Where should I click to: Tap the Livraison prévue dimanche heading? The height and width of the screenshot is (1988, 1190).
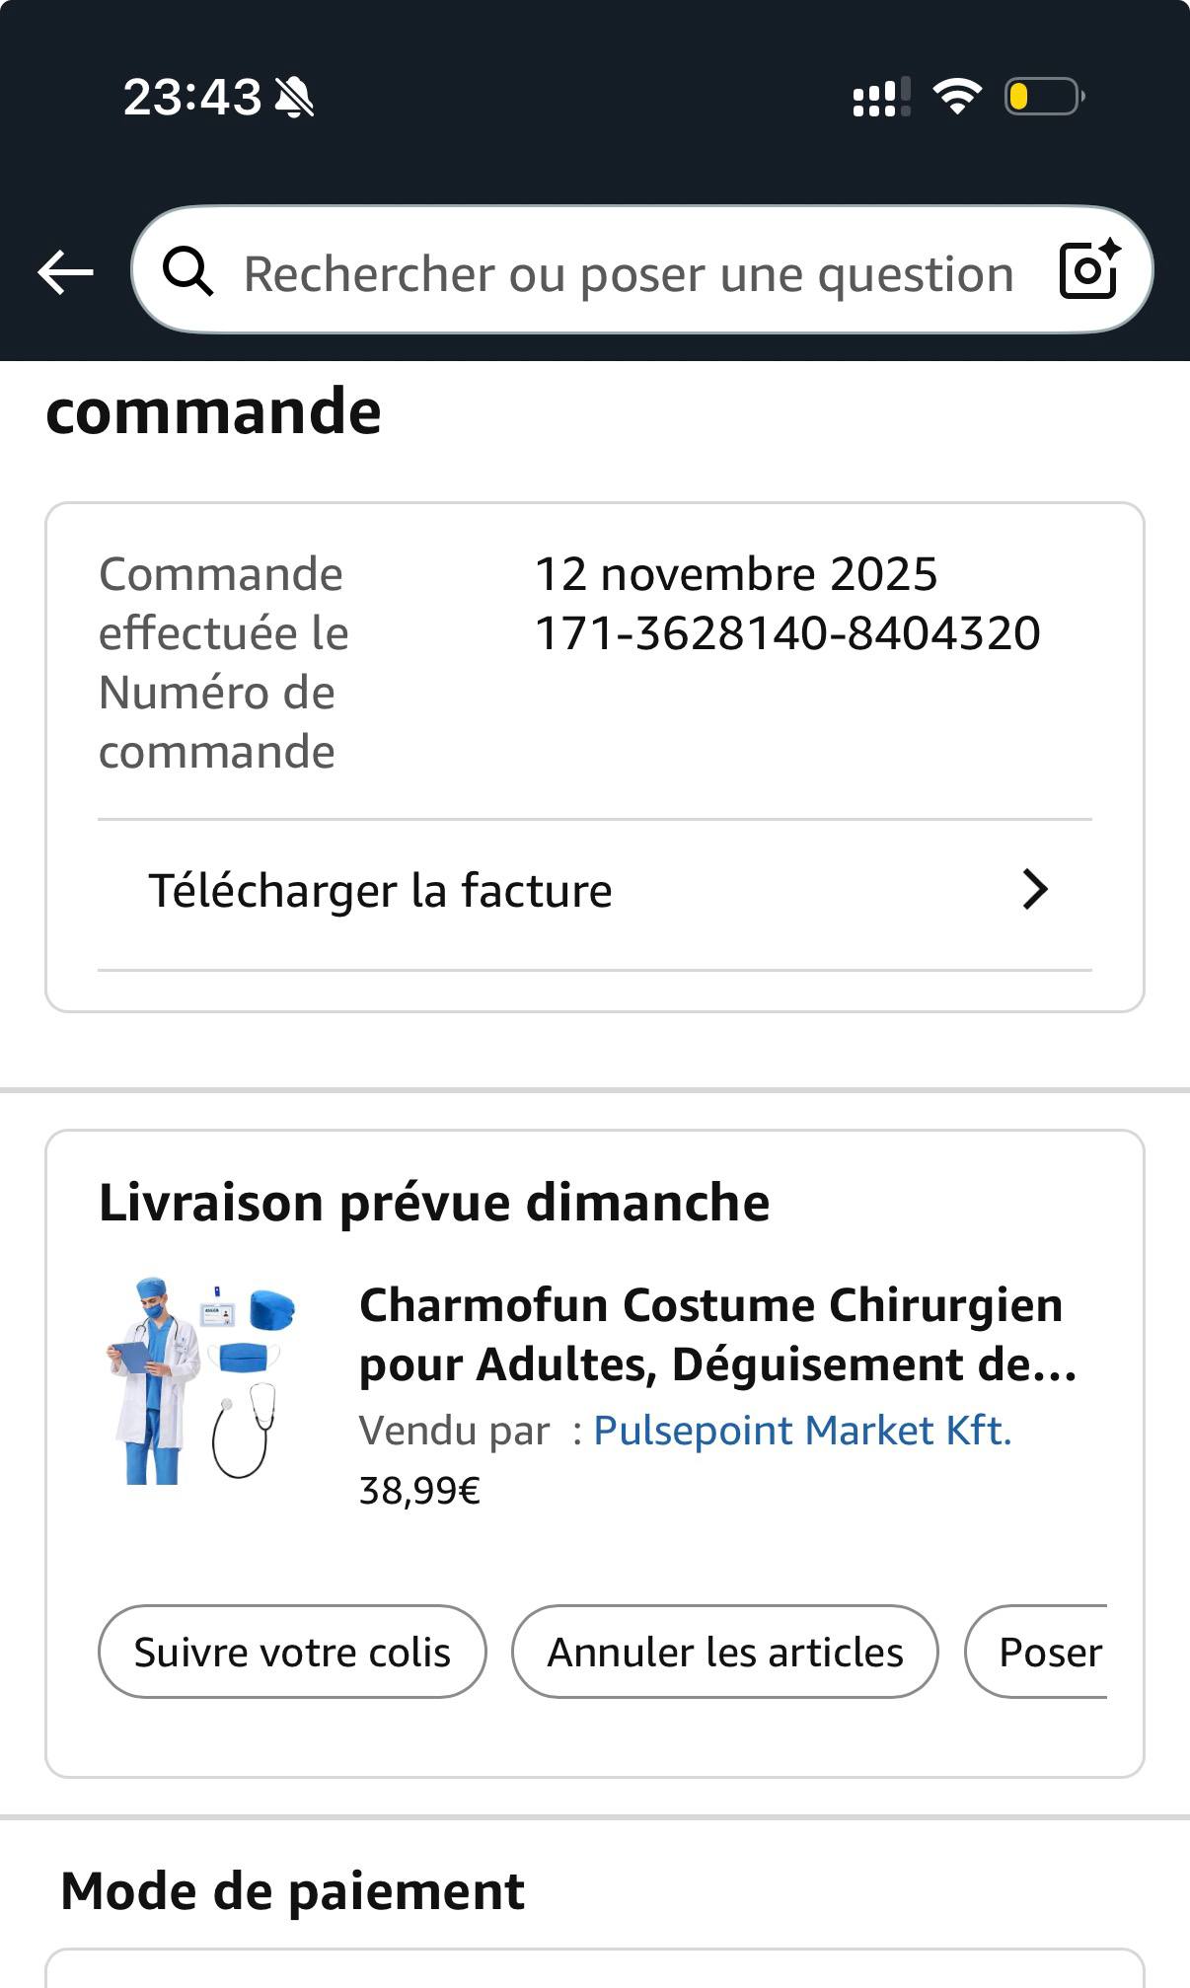tap(434, 1203)
